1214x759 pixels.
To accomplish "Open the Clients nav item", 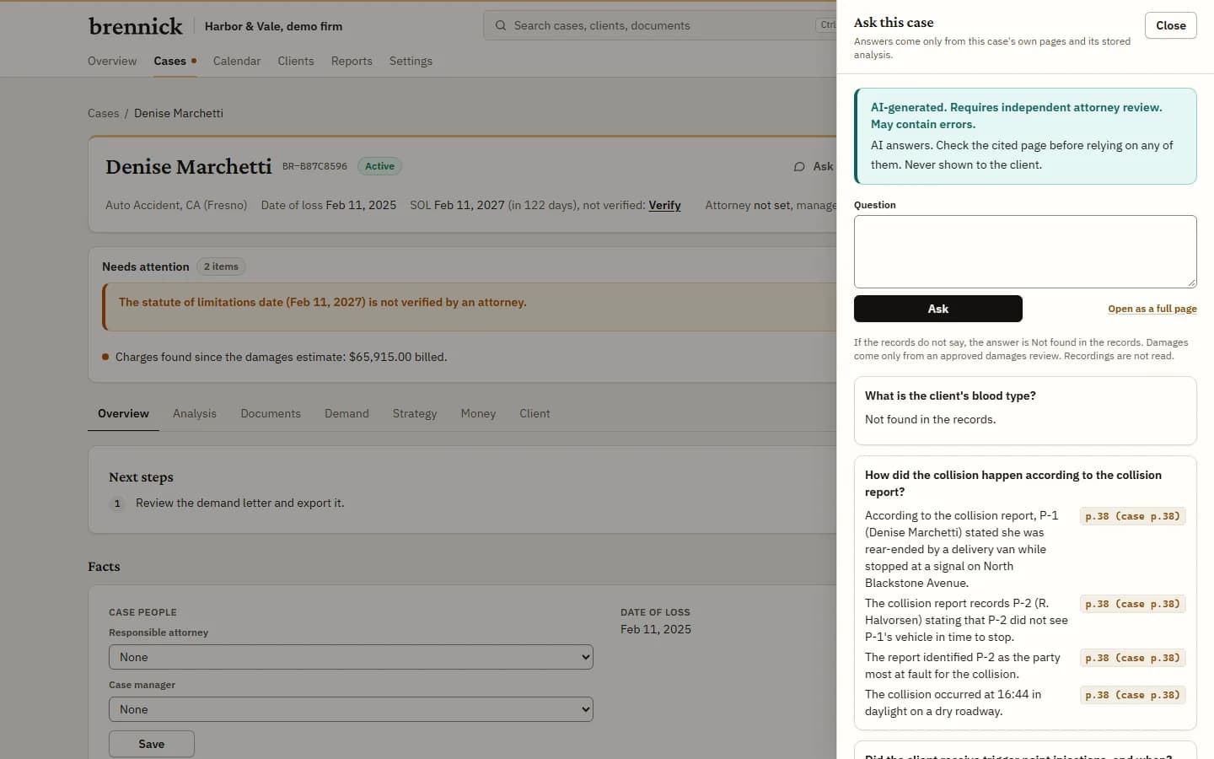I will click(296, 61).
